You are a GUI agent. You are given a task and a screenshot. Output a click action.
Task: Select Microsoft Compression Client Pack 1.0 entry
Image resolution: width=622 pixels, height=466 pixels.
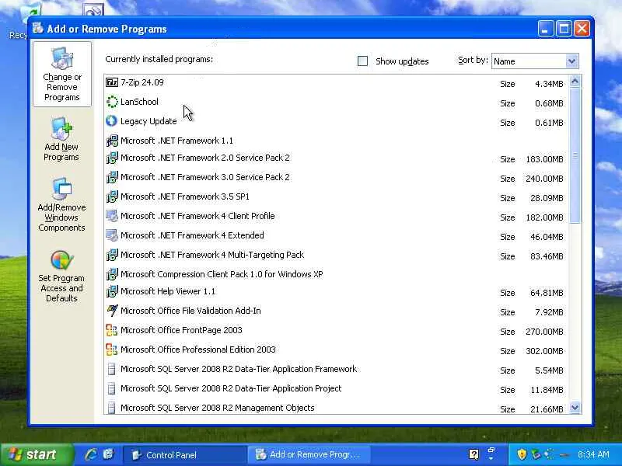tap(337, 274)
